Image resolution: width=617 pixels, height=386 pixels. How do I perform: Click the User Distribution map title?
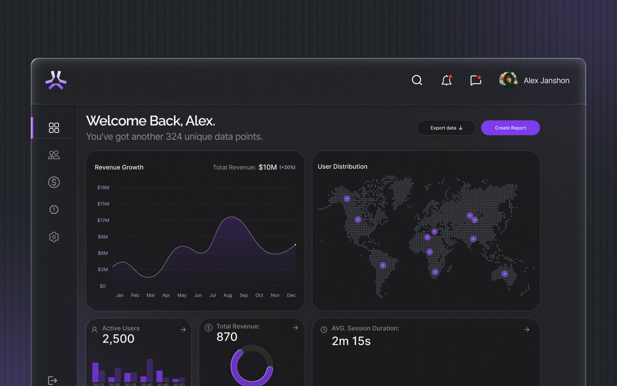(342, 167)
